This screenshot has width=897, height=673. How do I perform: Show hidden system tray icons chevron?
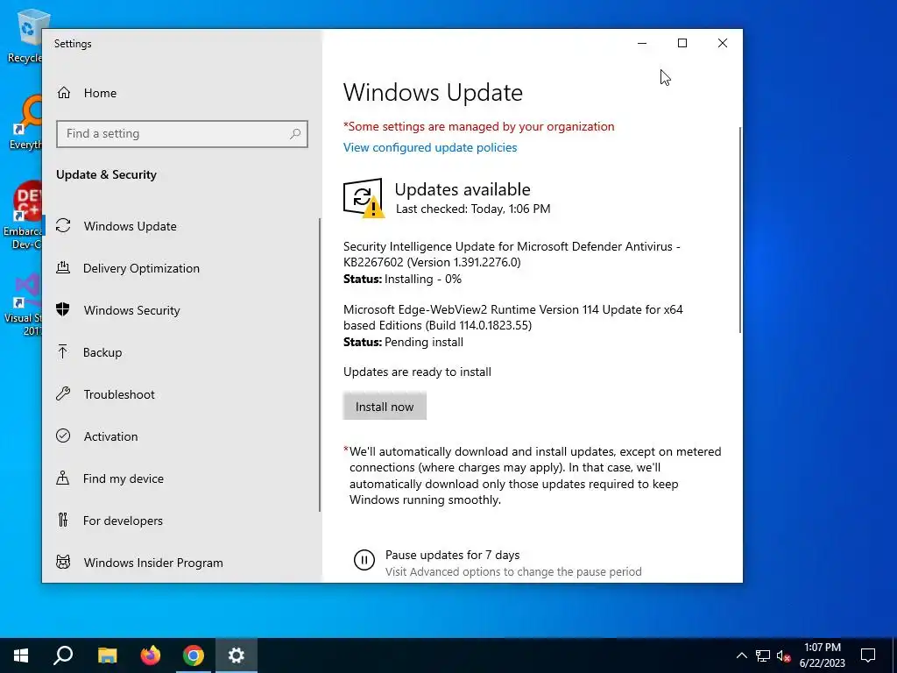coord(741,655)
